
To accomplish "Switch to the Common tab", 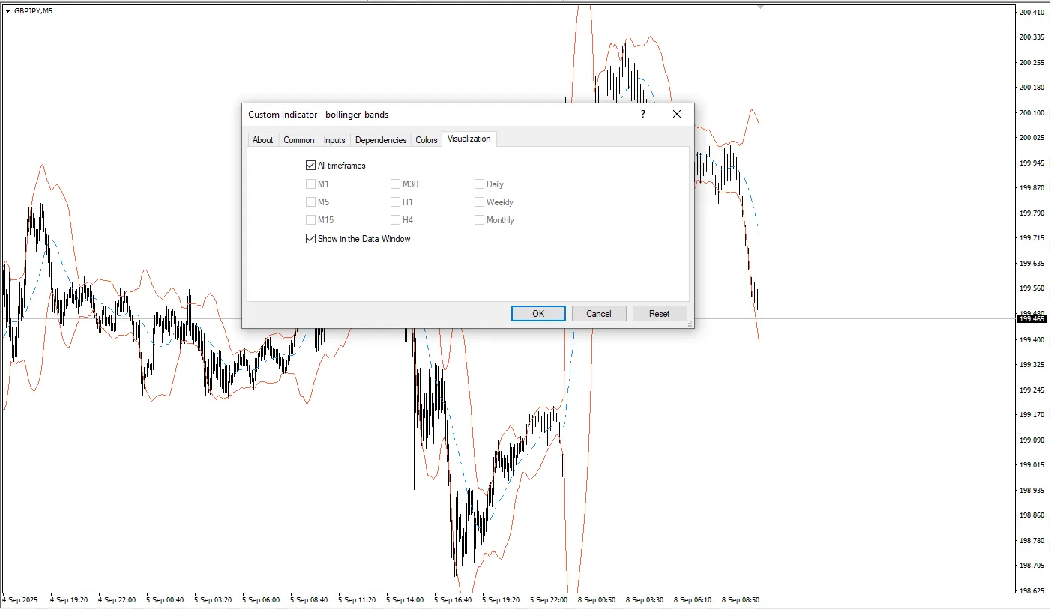I will 299,140.
